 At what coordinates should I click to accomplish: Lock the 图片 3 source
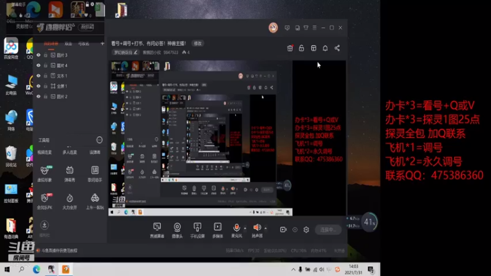pos(45,55)
